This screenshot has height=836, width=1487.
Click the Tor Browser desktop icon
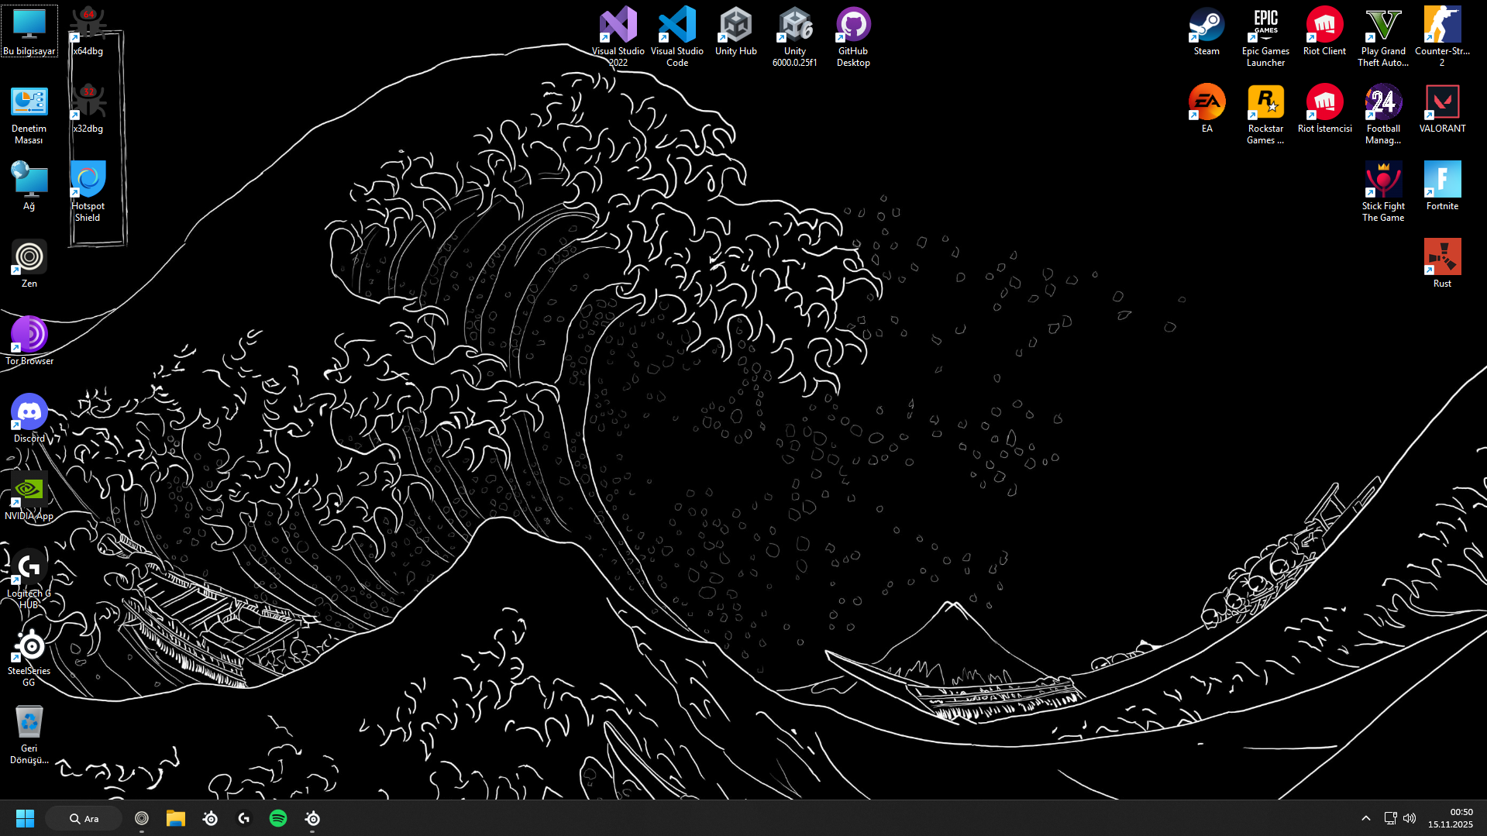(29, 341)
